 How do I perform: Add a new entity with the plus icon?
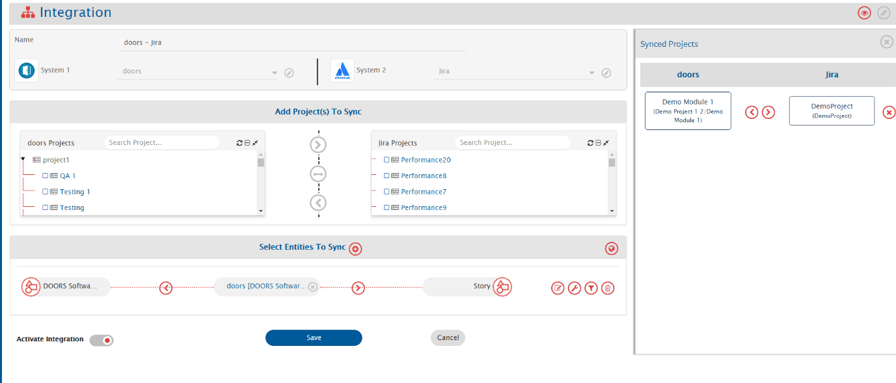[355, 248]
